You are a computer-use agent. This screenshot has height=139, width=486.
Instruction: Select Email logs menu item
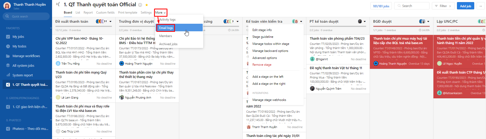pyautogui.click(x=179, y=28)
